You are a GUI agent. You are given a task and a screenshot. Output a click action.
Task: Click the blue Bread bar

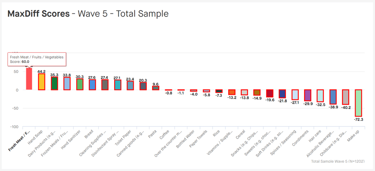(92, 85)
